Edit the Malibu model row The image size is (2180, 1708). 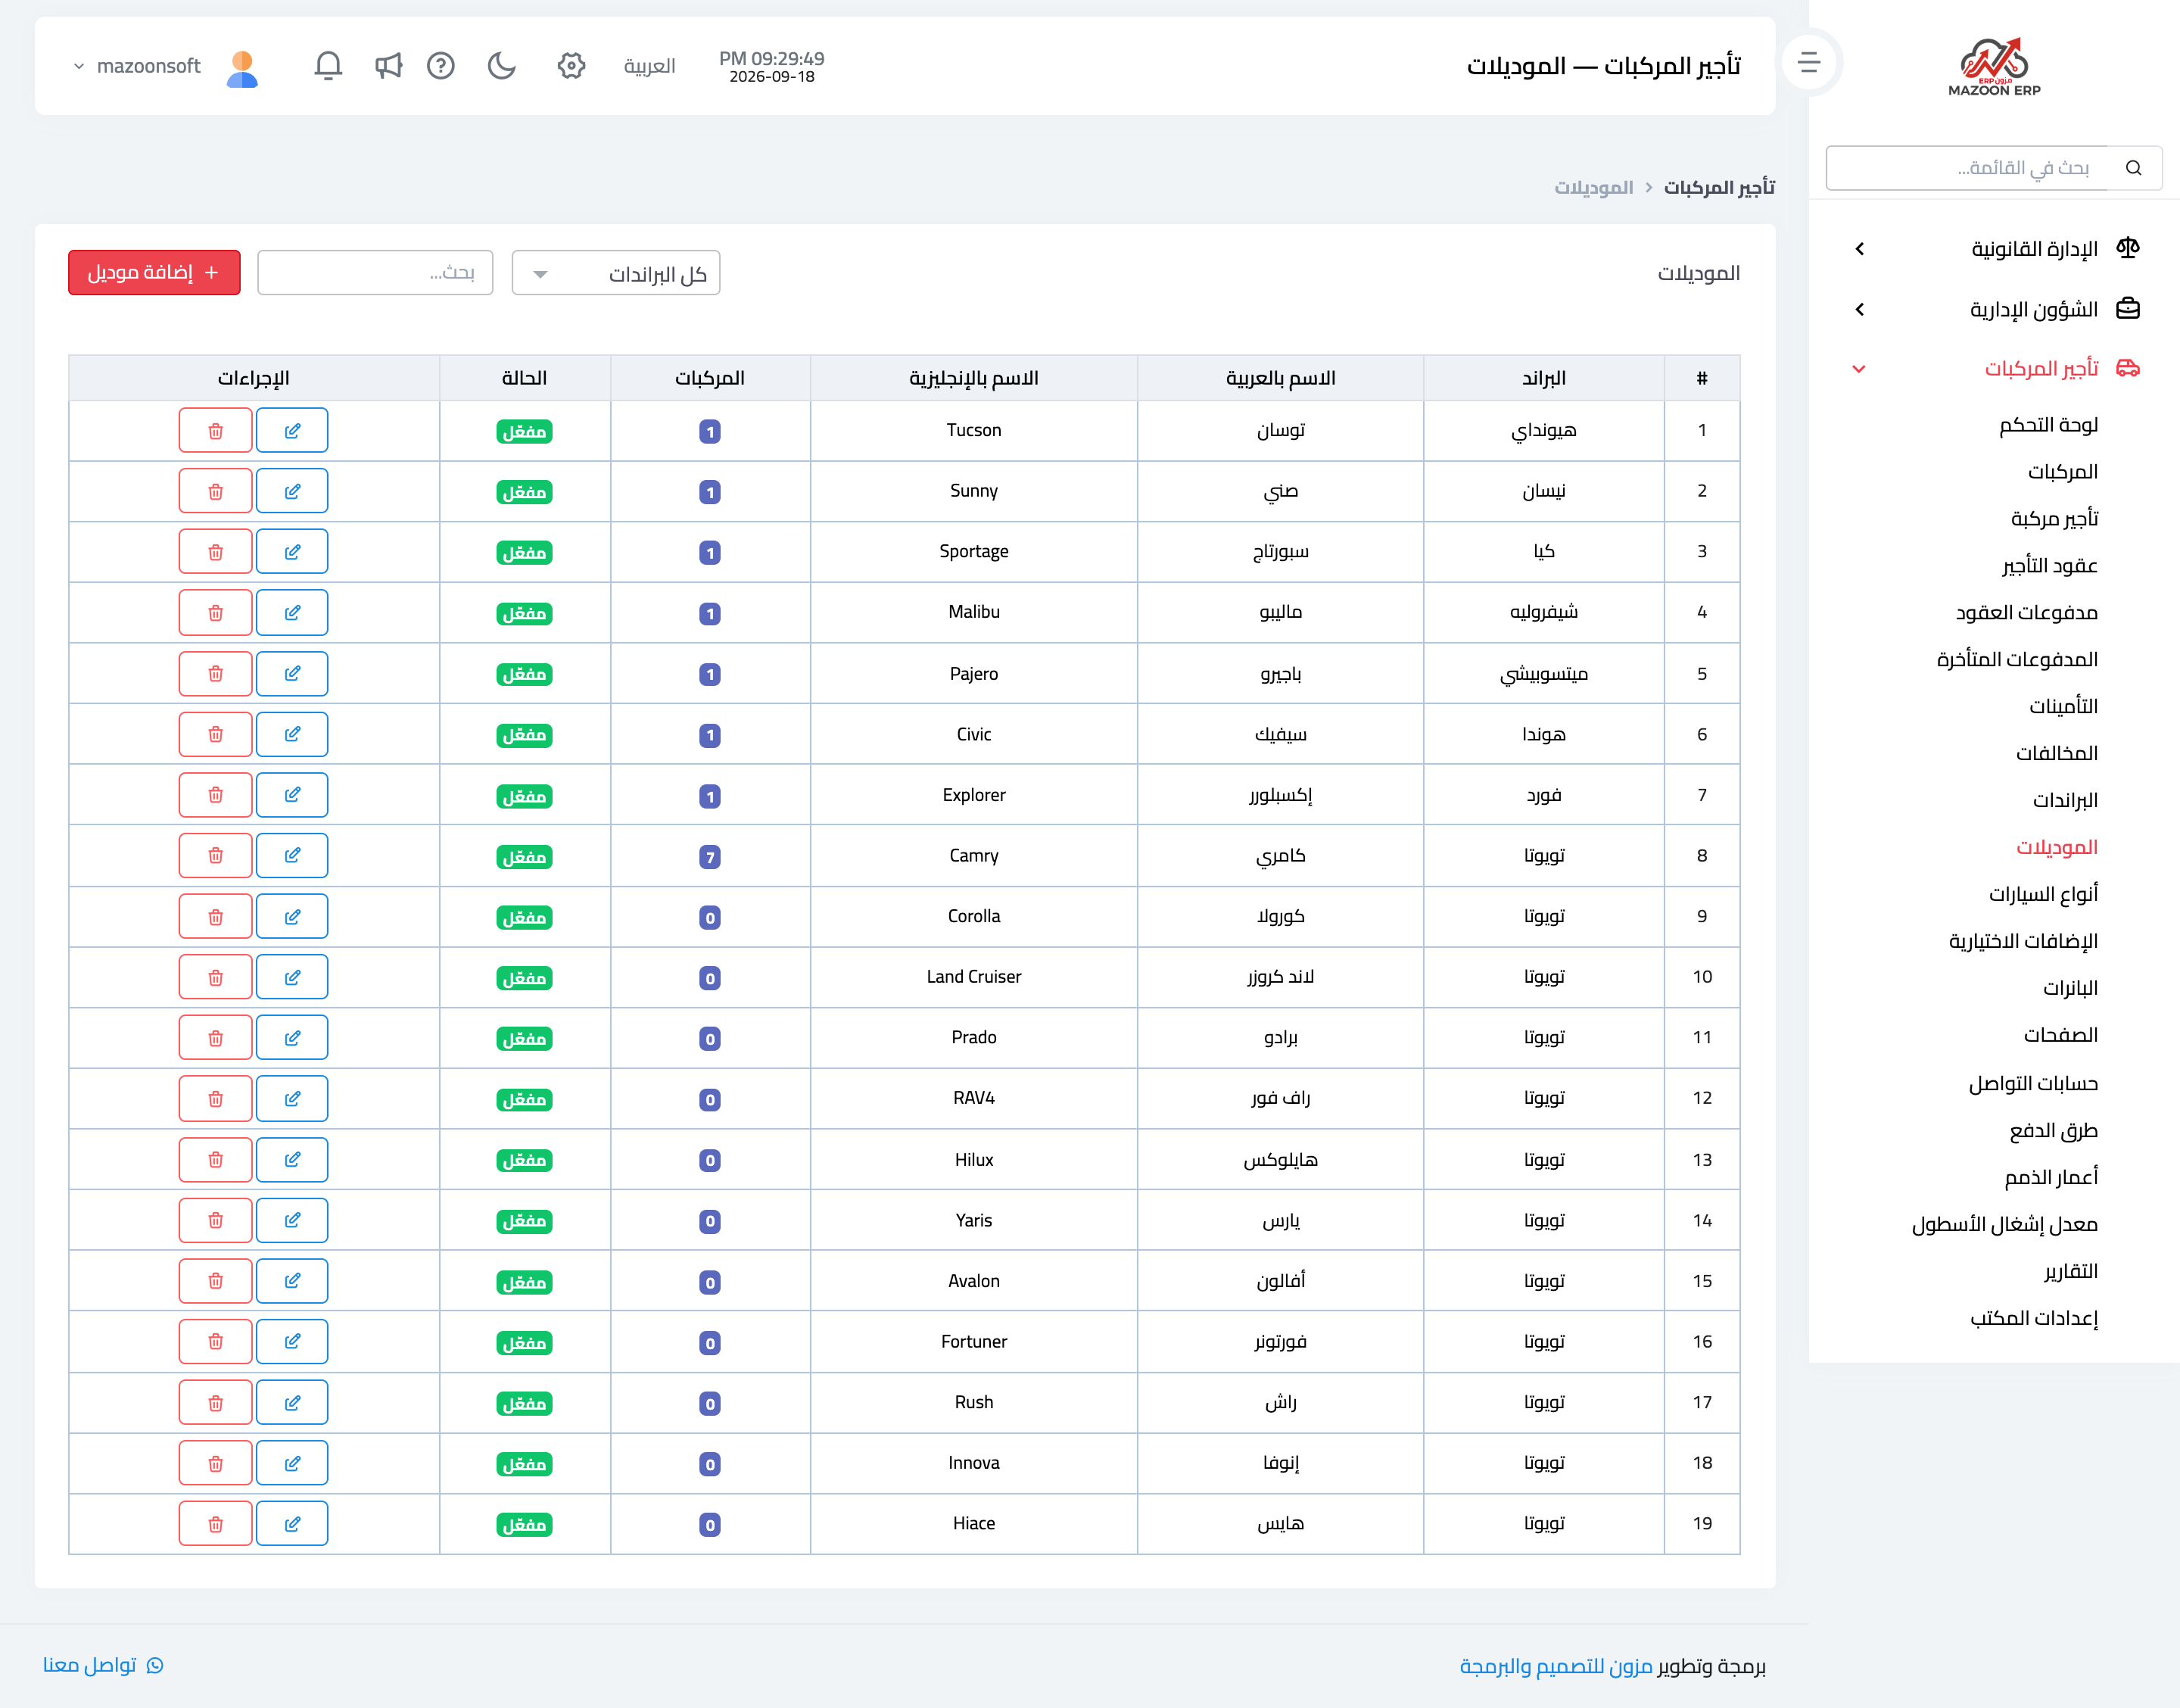(292, 613)
